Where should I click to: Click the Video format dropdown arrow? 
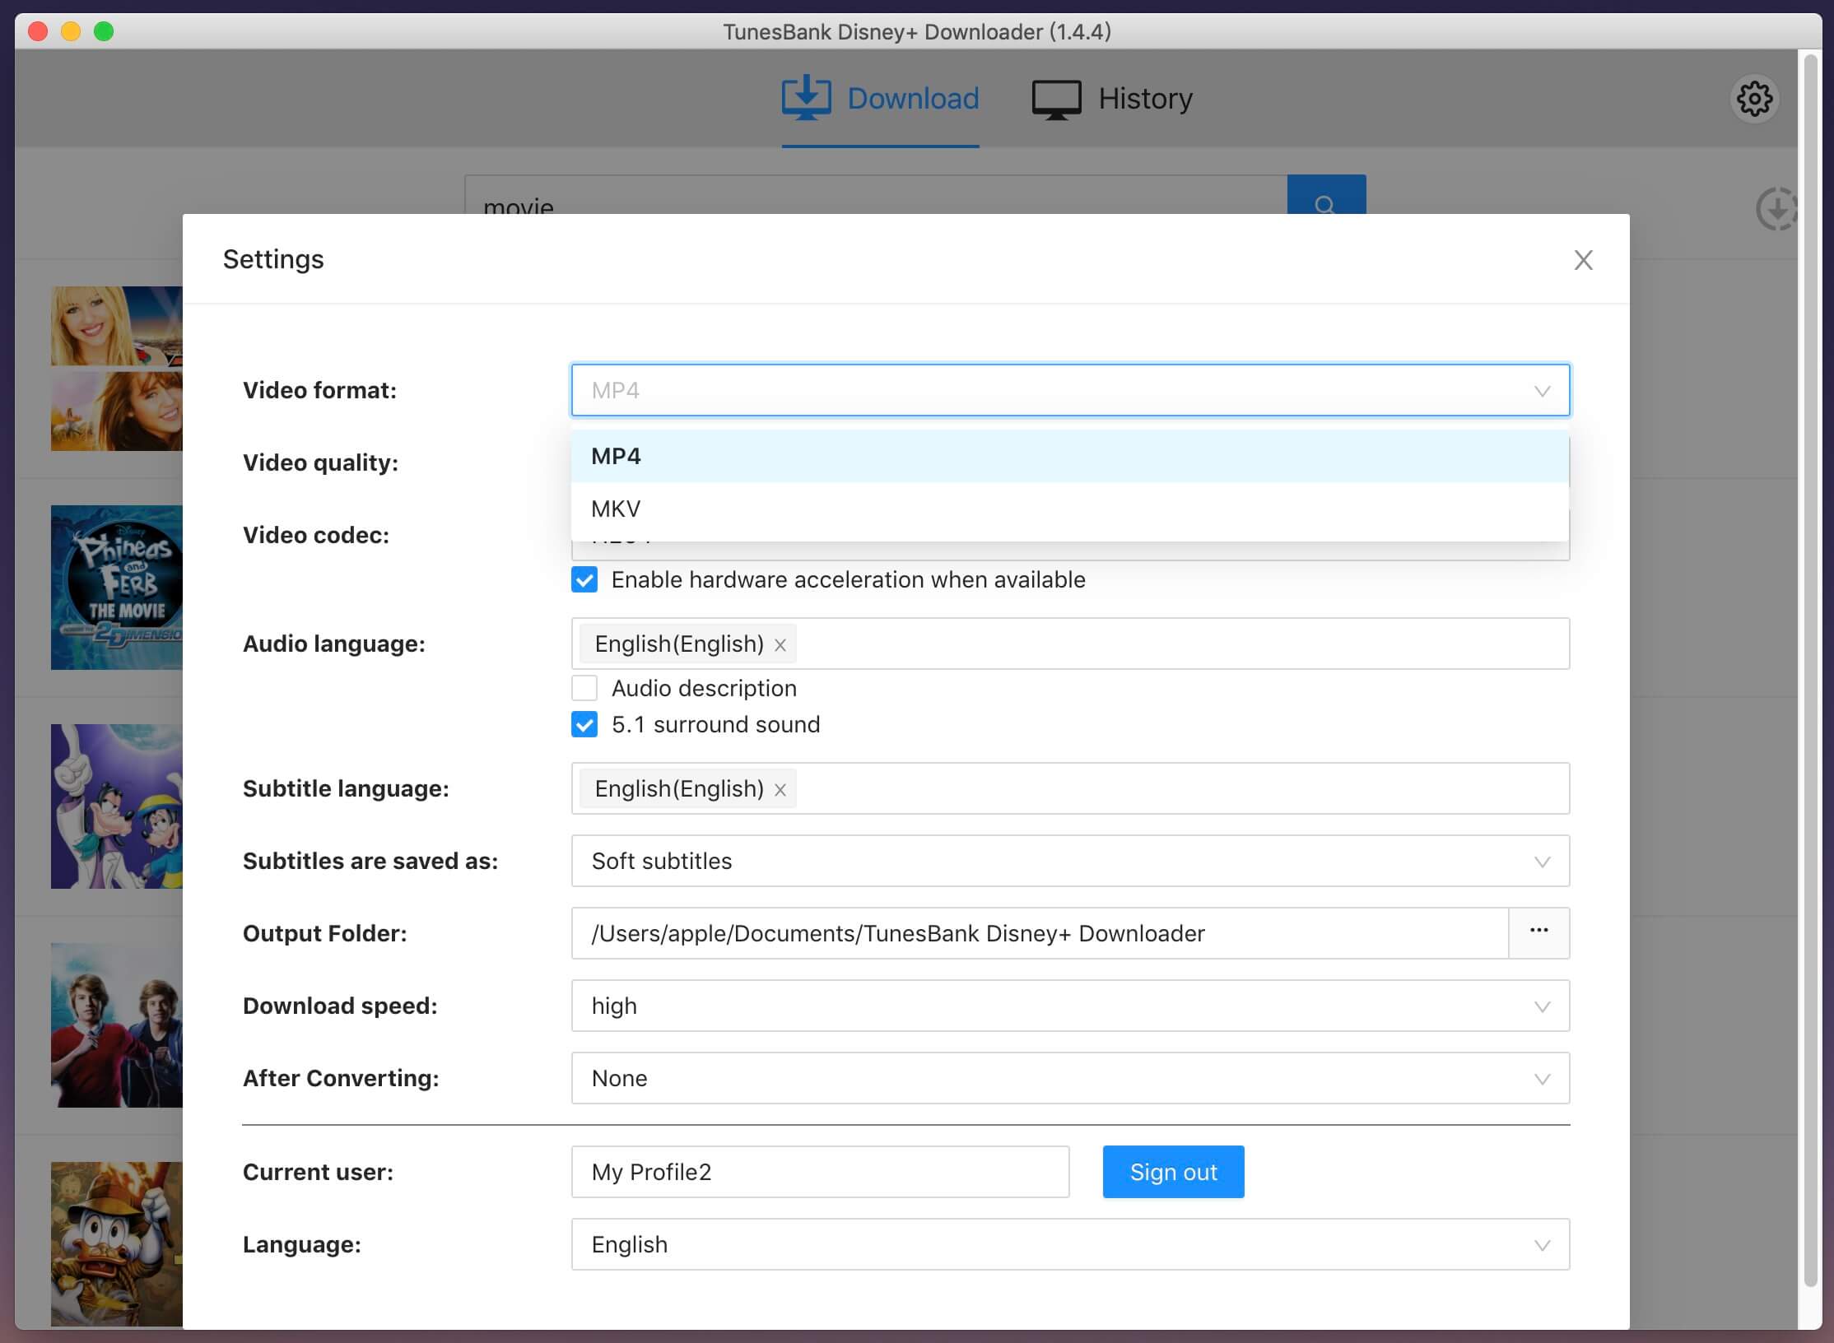point(1542,391)
